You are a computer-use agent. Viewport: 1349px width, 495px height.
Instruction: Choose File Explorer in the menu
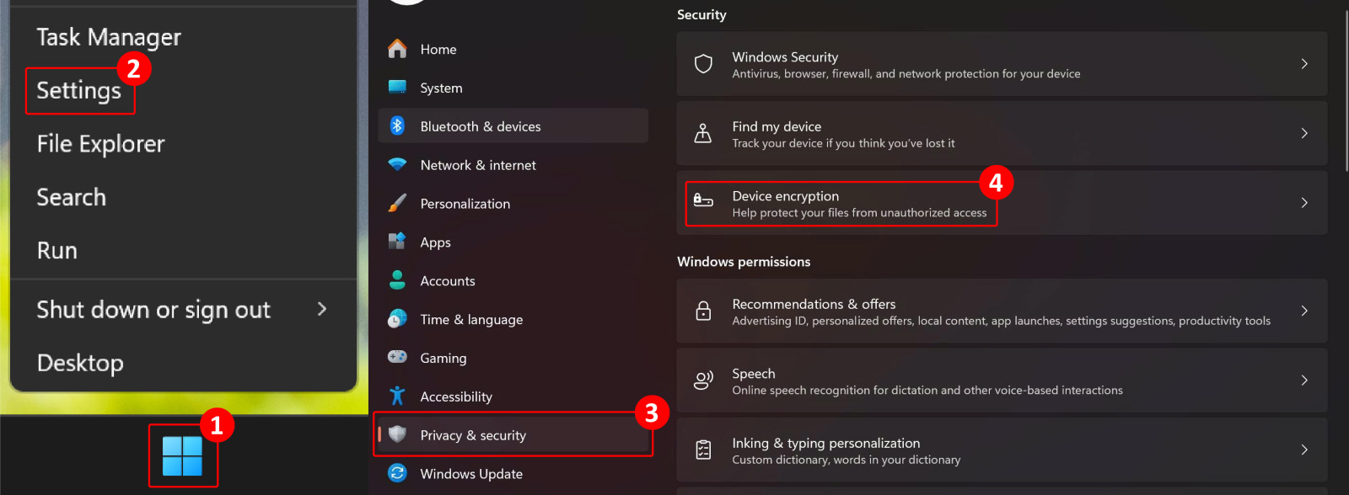(100, 144)
